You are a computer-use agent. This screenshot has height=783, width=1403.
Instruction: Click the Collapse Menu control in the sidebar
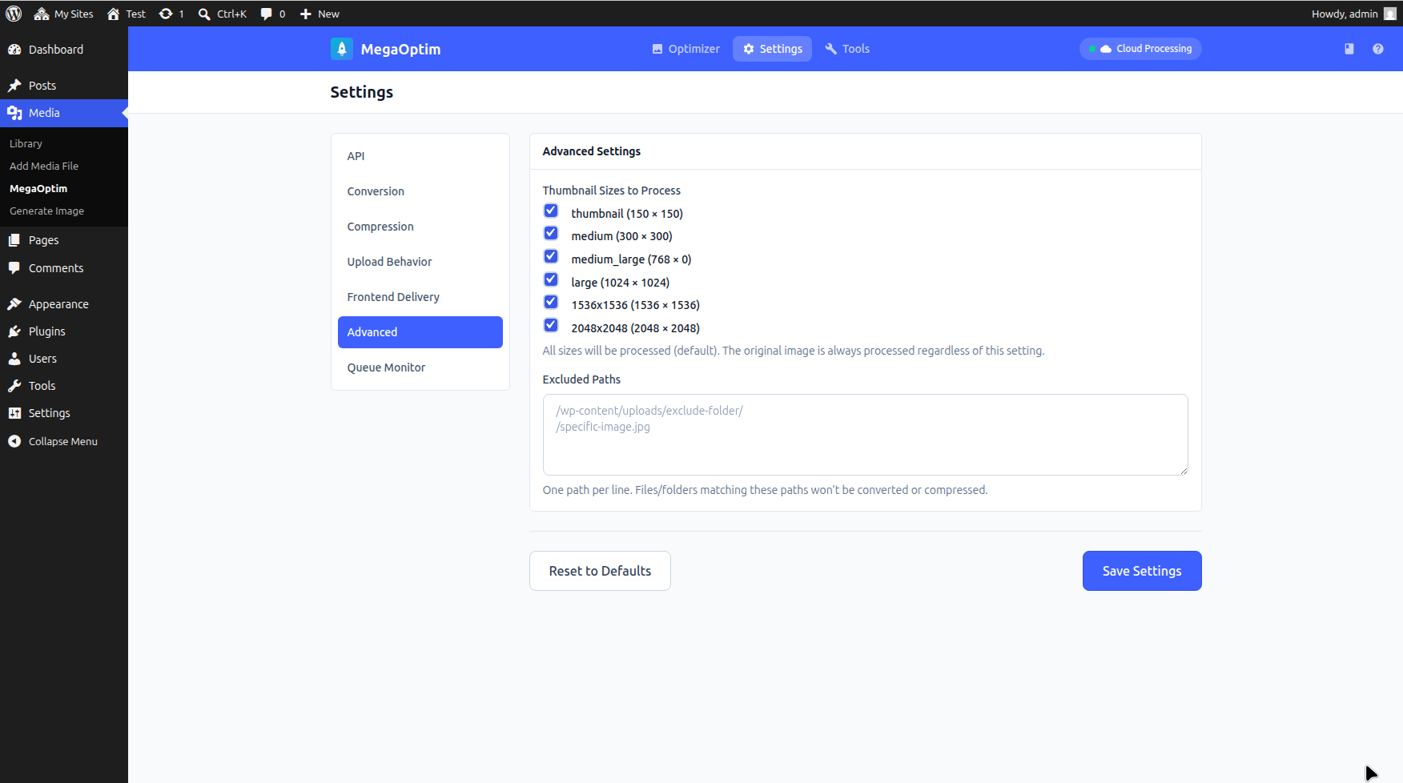pyautogui.click(x=53, y=440)
